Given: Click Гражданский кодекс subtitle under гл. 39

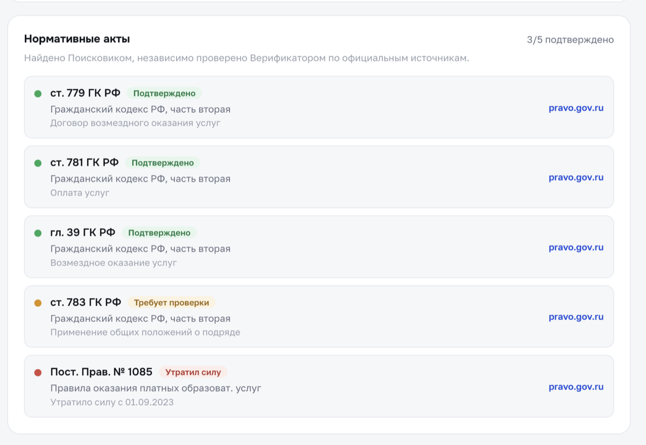Looking at the screenshot, I should 141,249.
